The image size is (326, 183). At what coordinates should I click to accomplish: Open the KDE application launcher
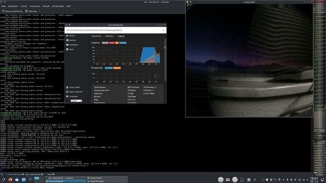pyautogui.click(x=4, y=179)
